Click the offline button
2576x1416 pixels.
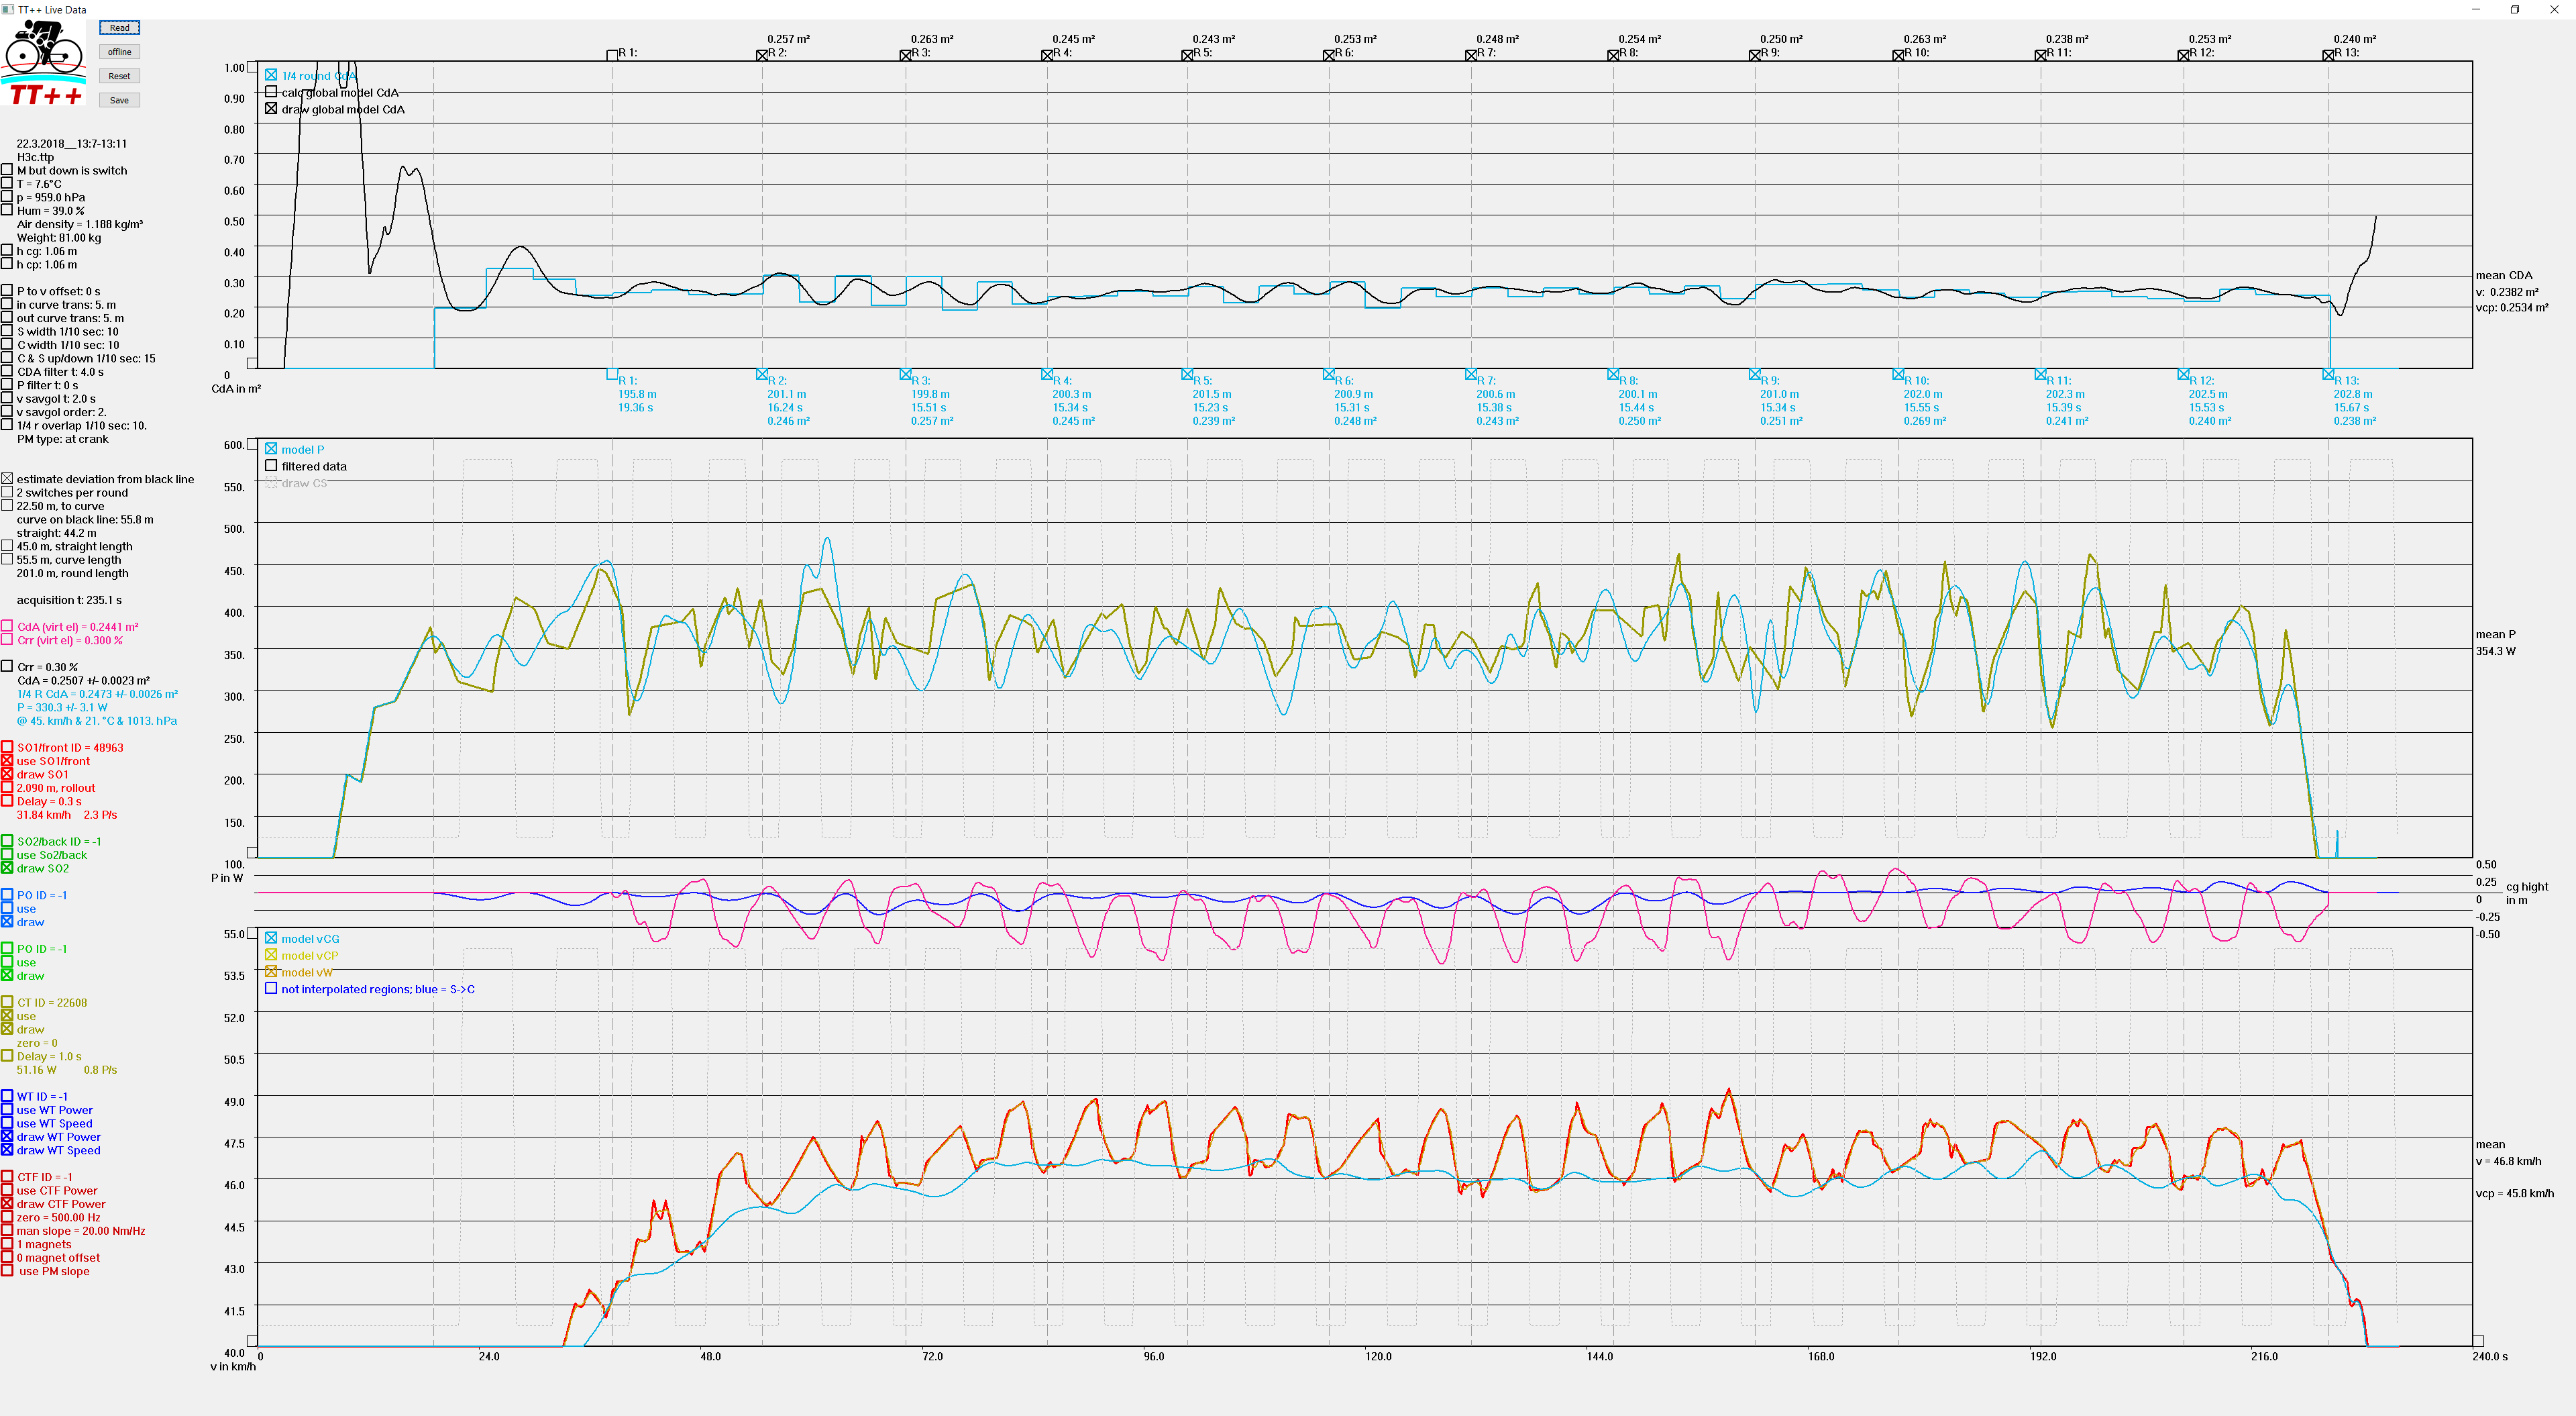coord(119,52)
